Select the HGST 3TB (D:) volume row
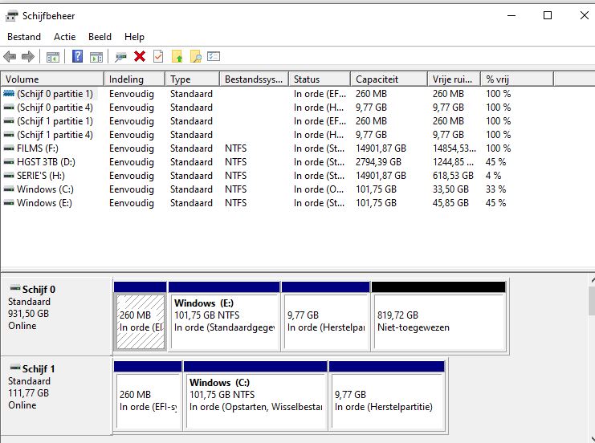This screenshot has height=443, width=595. (x=45, y=162)
